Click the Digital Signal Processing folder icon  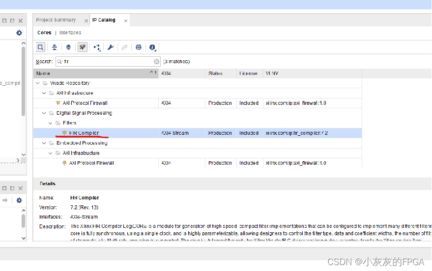[x=52, y=113]
